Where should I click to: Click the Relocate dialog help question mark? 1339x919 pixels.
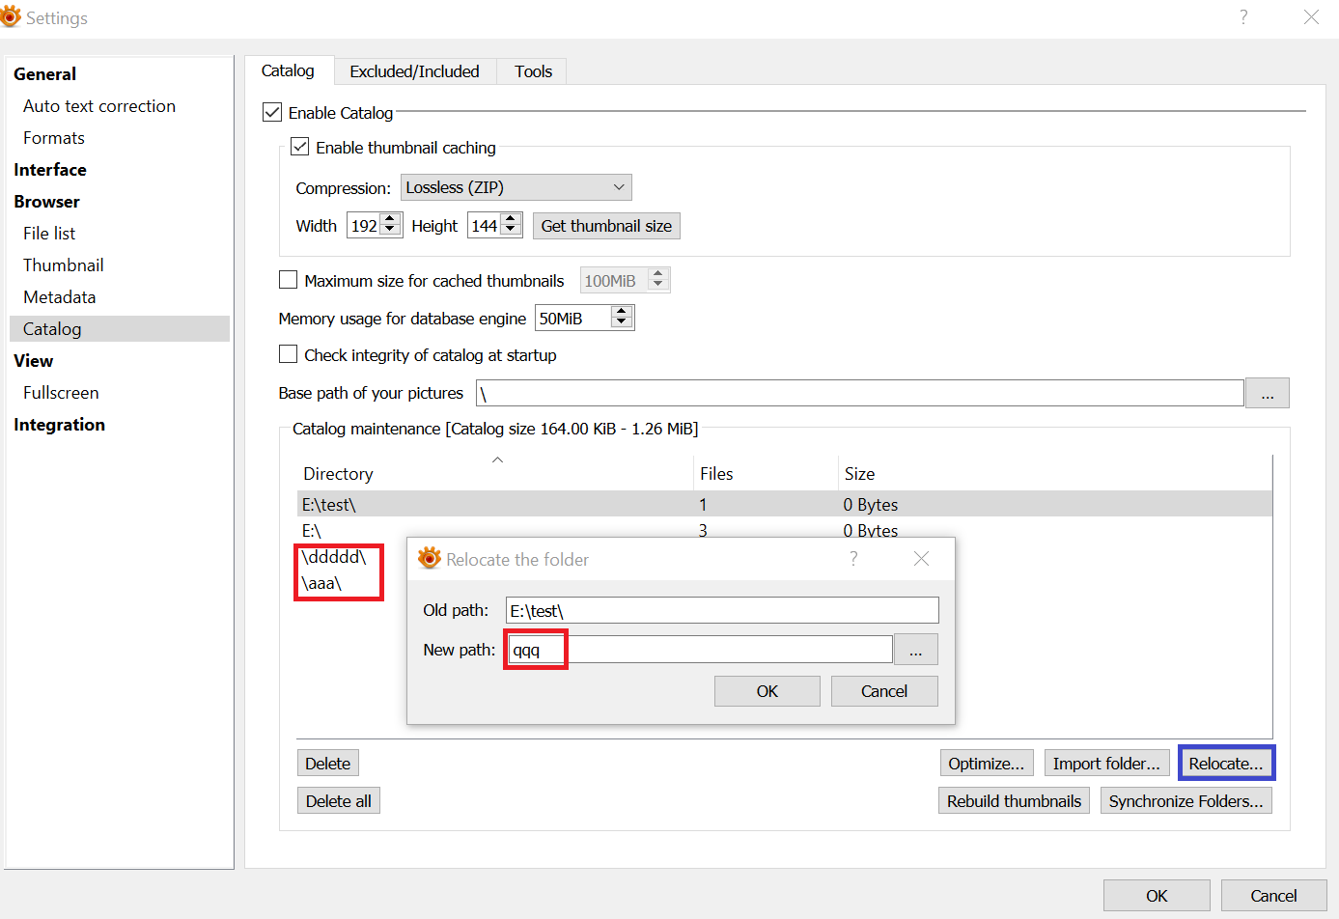click(x=853, y=559)
